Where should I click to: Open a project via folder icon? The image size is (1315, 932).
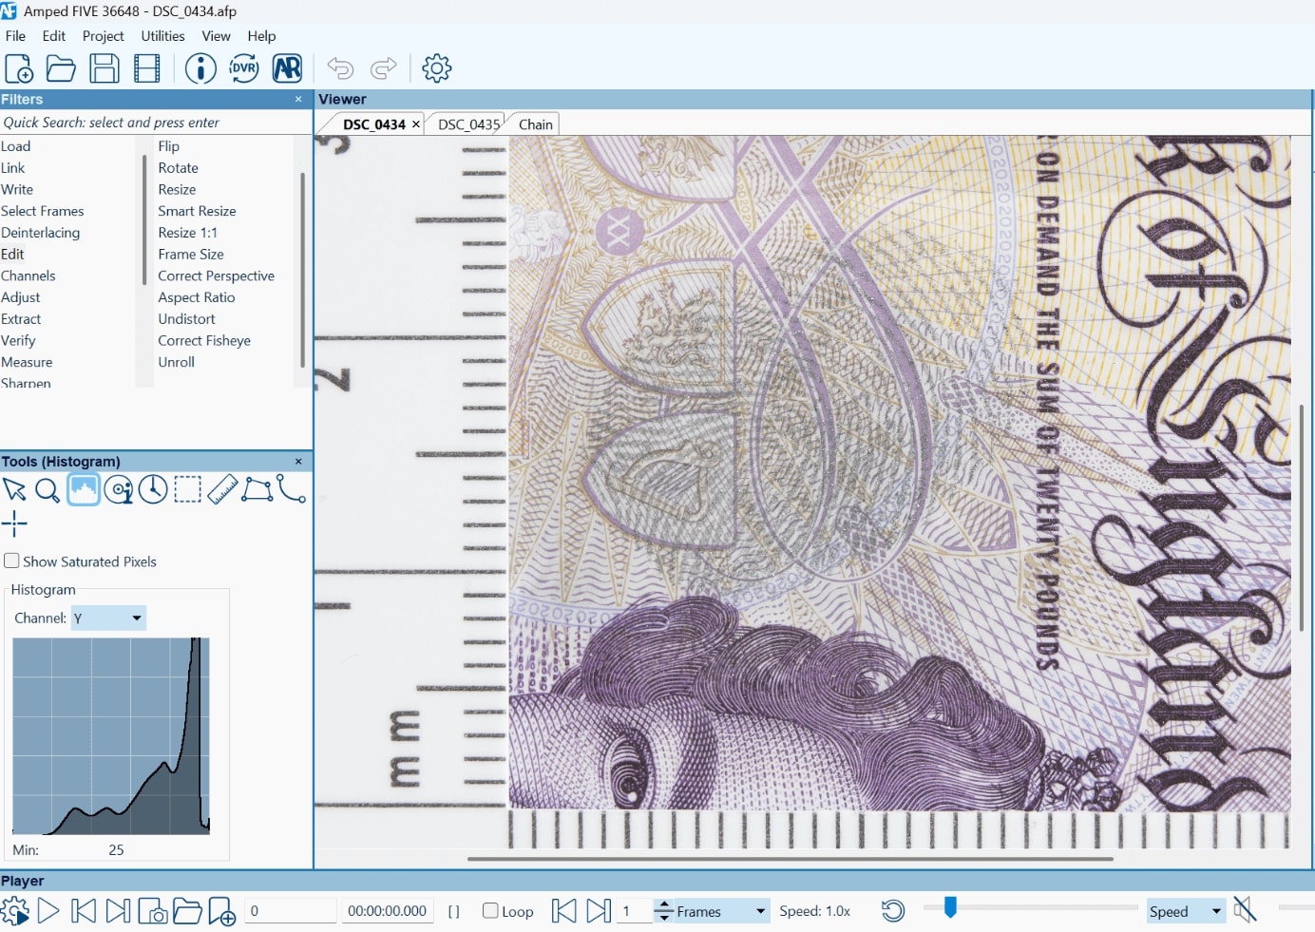coord(61,68)
